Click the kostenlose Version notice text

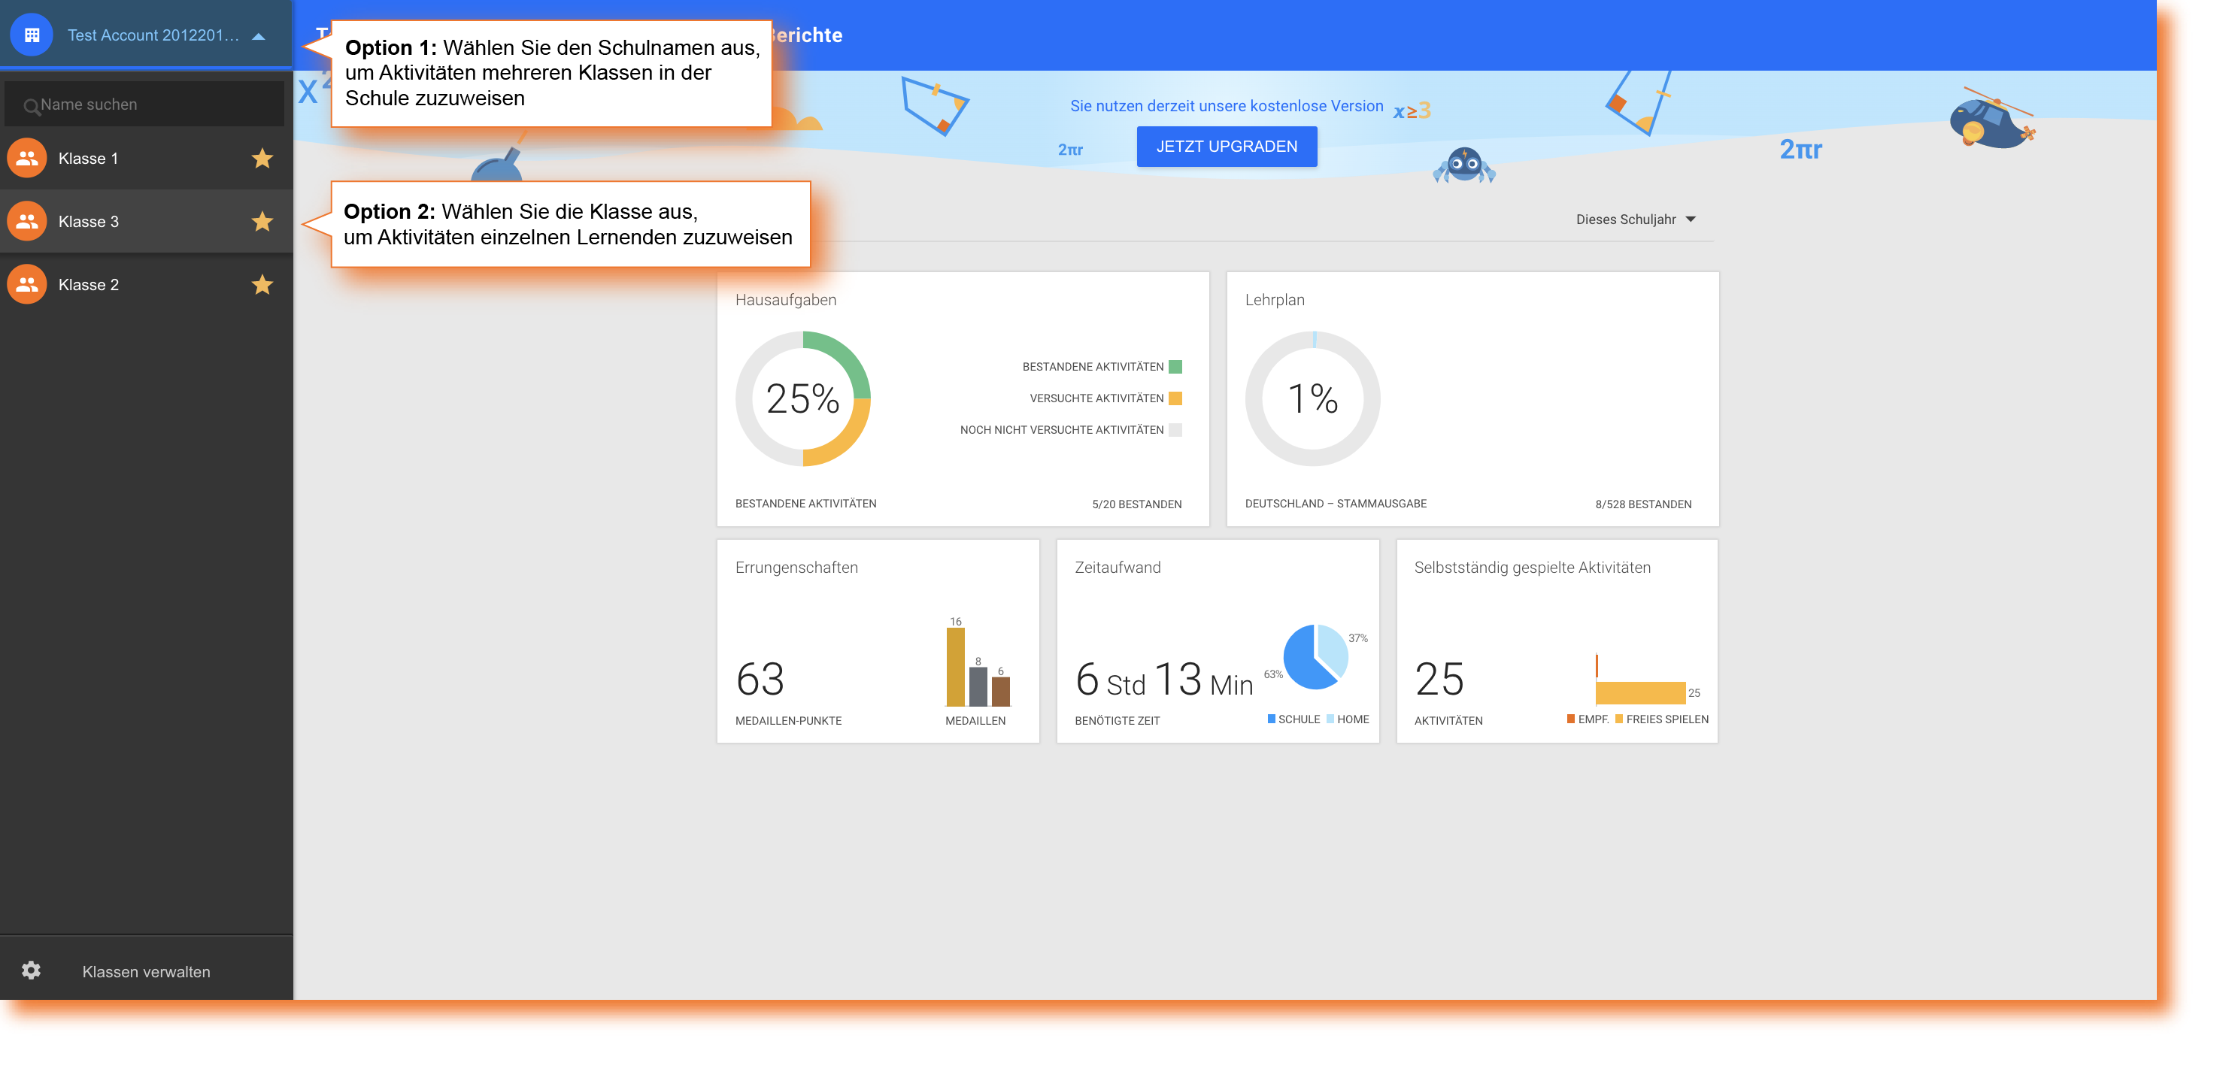coord(1227,105)
